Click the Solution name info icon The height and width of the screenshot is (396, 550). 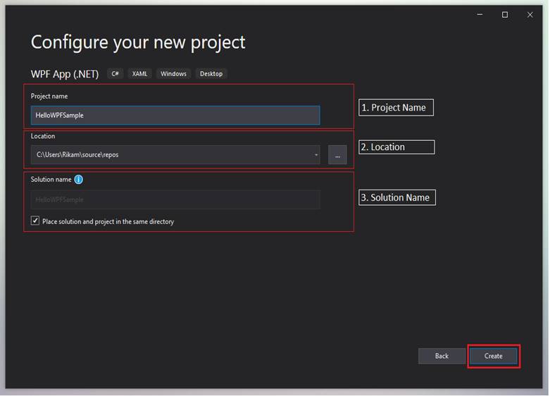[x=78, y=180]
